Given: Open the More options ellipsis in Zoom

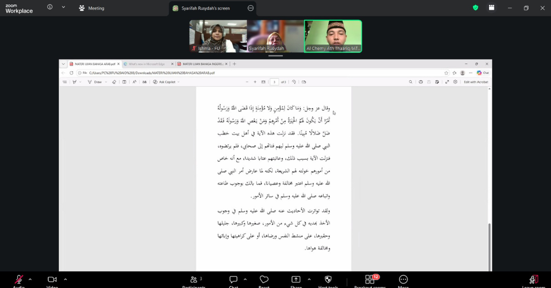Looking at the screenshot, I should coord(403,279).
